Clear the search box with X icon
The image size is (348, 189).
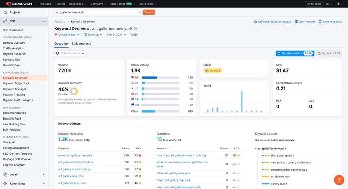coord(140,12)
